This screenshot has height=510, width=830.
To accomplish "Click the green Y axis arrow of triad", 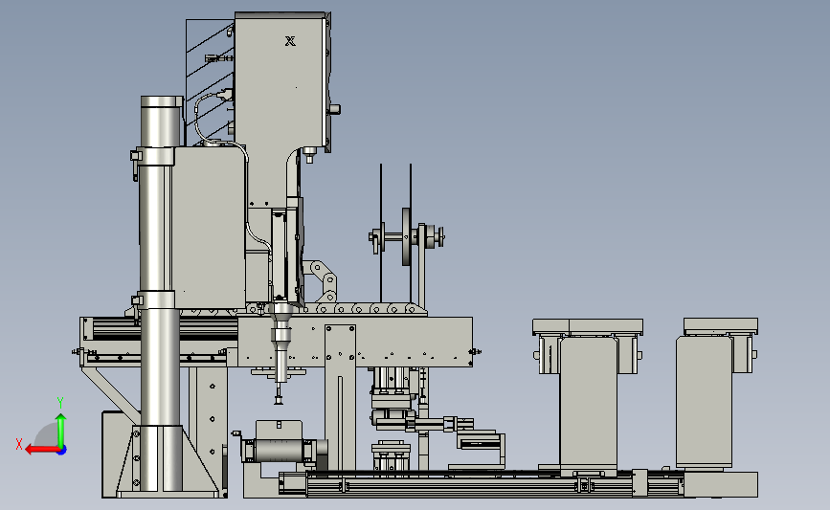I will click(61, 431).
